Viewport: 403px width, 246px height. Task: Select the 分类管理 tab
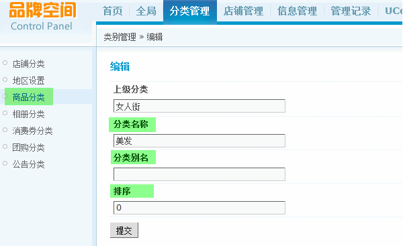(x=190, y=11)
